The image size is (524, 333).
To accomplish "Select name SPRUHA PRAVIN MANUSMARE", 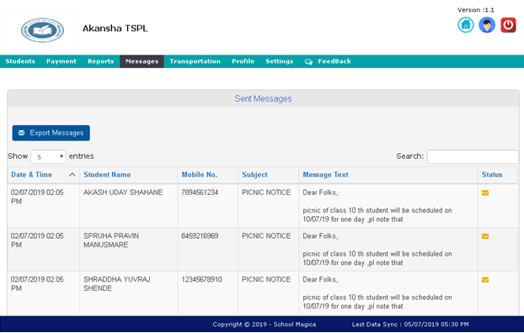I will 111,240.
